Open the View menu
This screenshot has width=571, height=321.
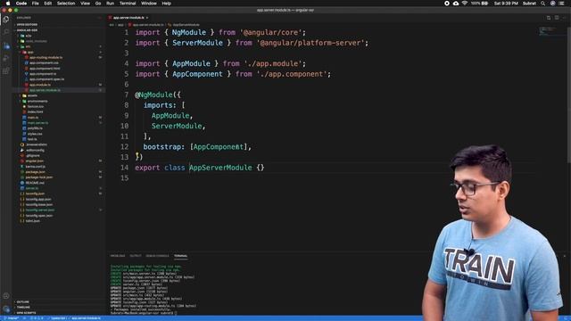pyautogui.click(x=86, y=4)
